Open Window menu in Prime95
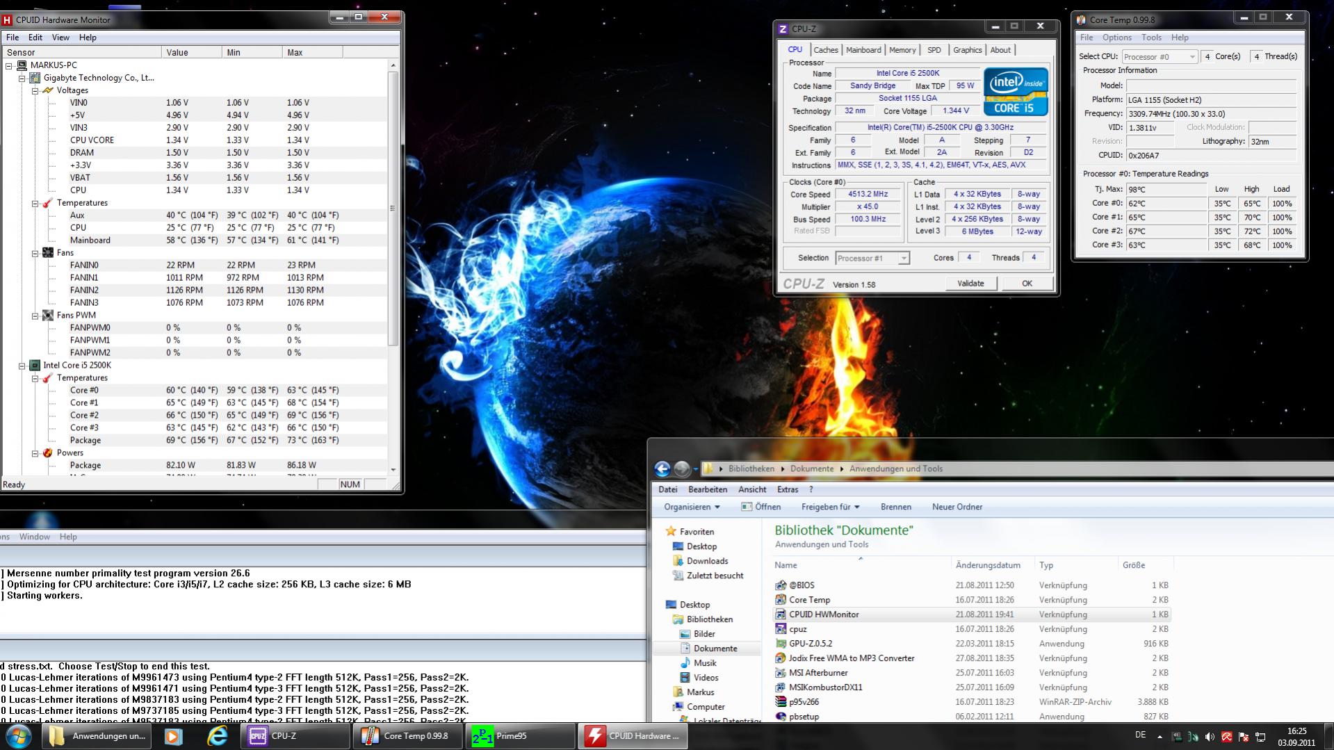Viewport: 1334px width, 750px height. 35,537
